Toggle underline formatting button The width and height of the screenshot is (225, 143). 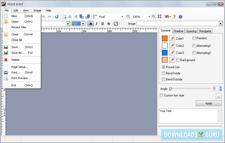(103, 24)
